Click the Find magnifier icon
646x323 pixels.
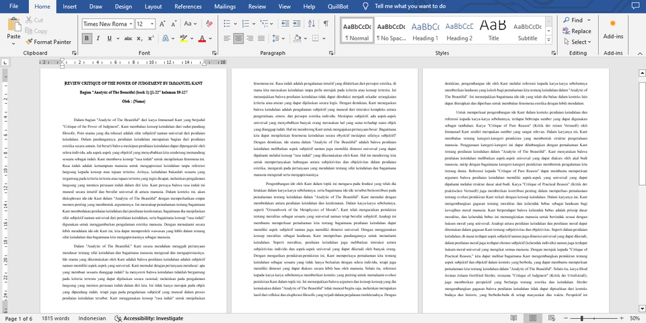(x=567, y=20)
